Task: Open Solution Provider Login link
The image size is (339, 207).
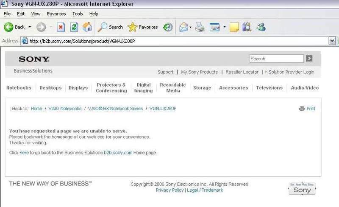Action: point(291,72)
